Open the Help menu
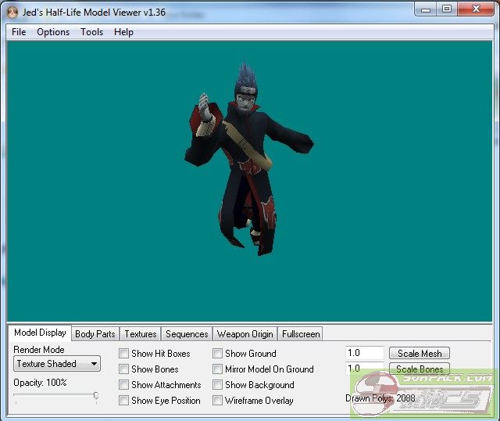 click(123, 32)
